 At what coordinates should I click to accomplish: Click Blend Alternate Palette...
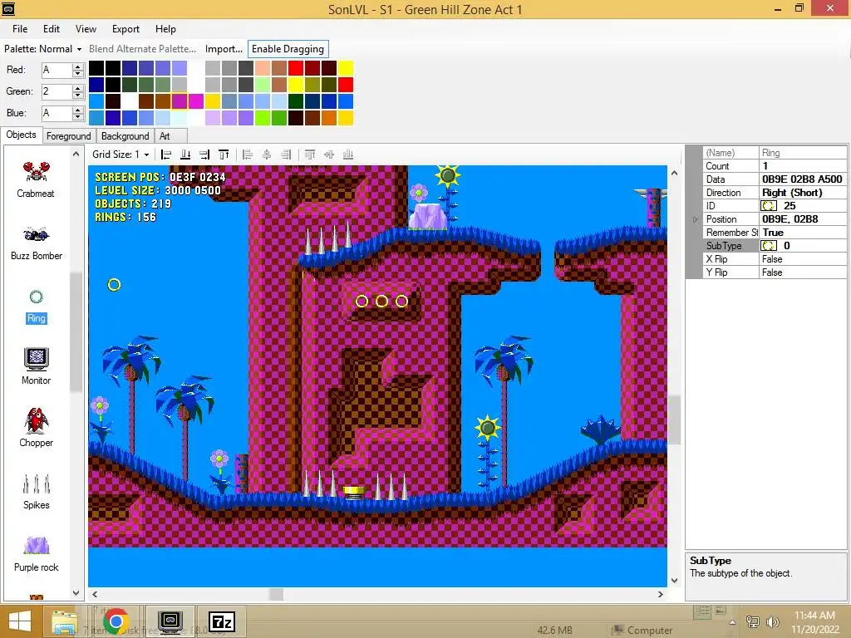(142, 49)
